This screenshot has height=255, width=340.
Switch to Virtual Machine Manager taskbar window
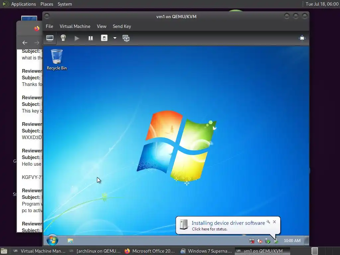[39, 251]
